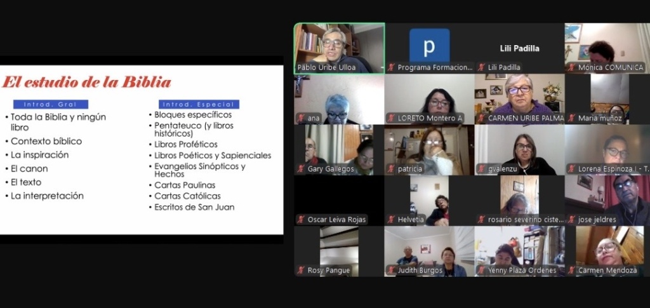This screenshot has width=650, height=308.
Task: Click muted mic icon beside Oscar Leiva Rojas
Action: coord(302,220)
